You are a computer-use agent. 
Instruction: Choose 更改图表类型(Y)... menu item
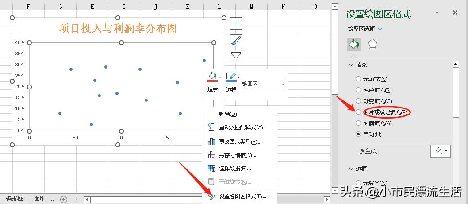239,142
